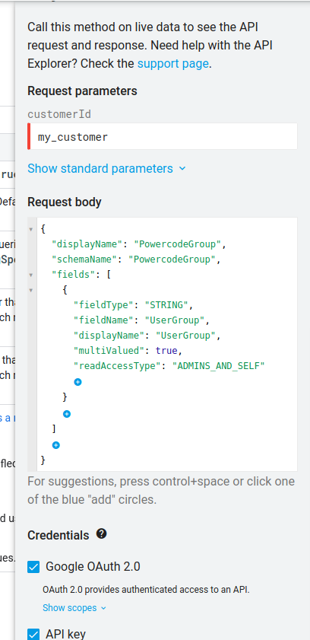
Task: Click the Google OAuth 2.0 label text
Action: (93, 566)
